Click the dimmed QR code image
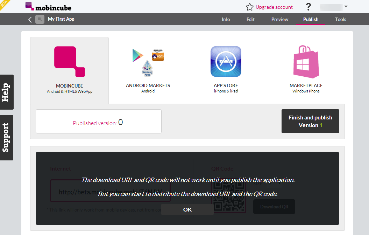 pos(228,196)
